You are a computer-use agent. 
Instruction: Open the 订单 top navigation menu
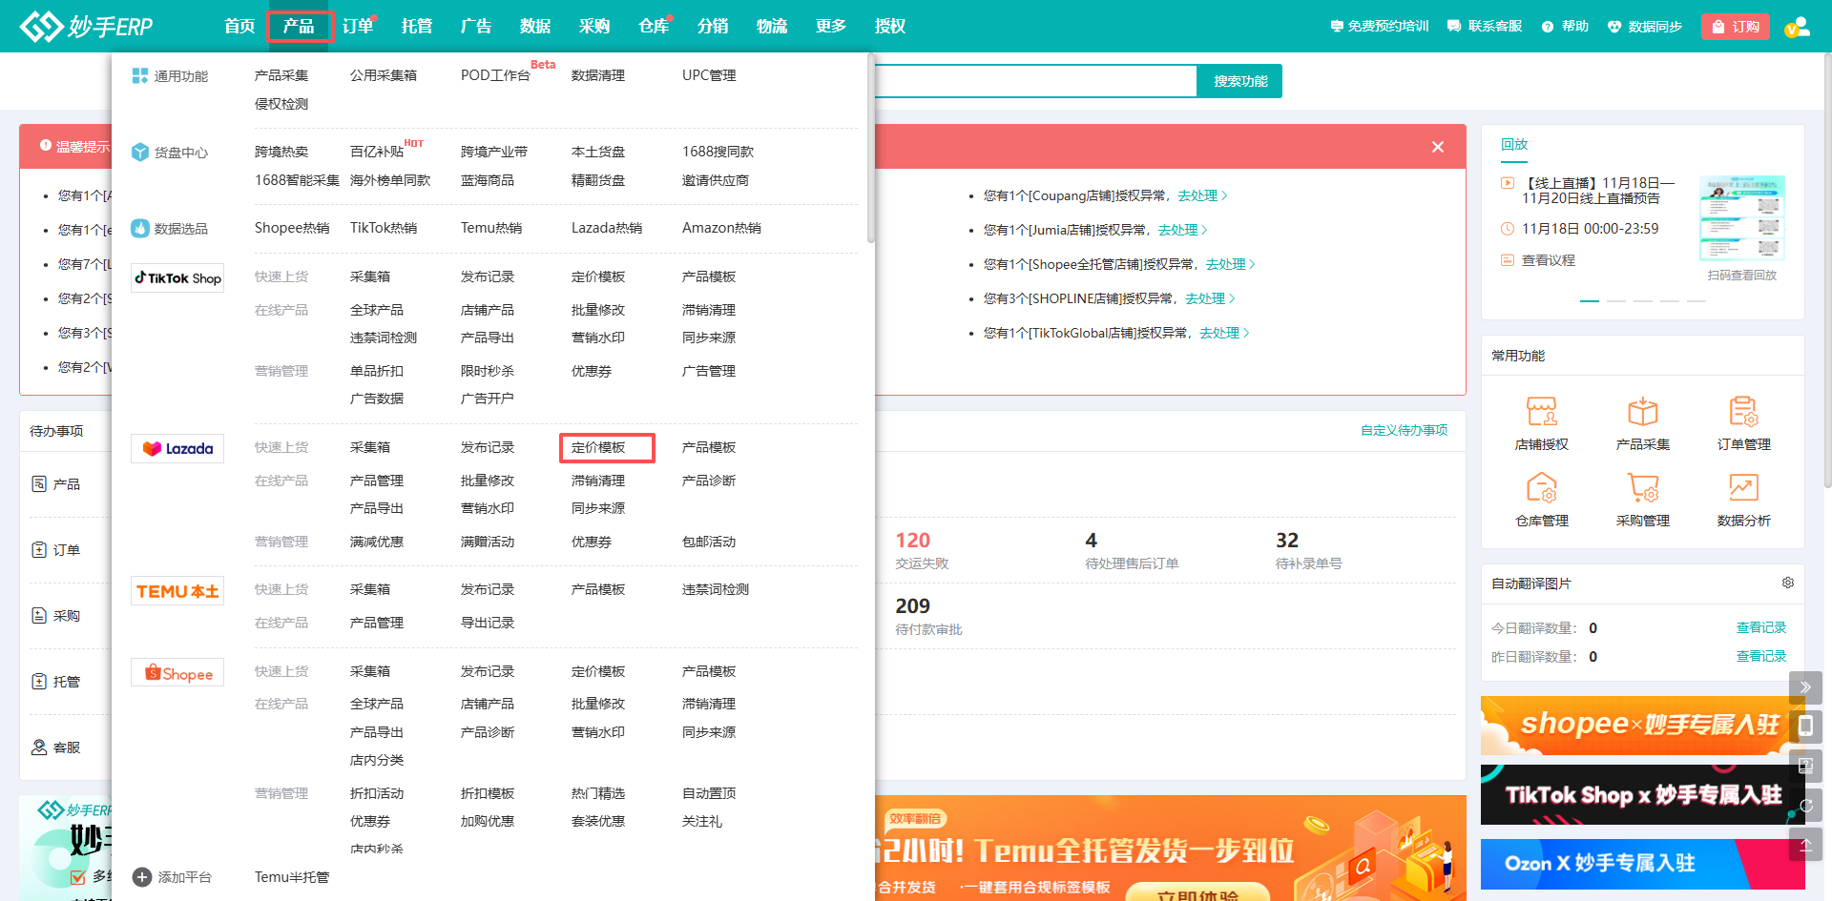coord(358,27)
